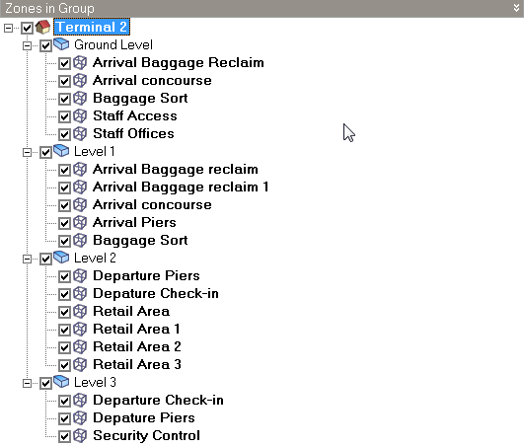Collapse the Ground Level tree node

point(27,45)
